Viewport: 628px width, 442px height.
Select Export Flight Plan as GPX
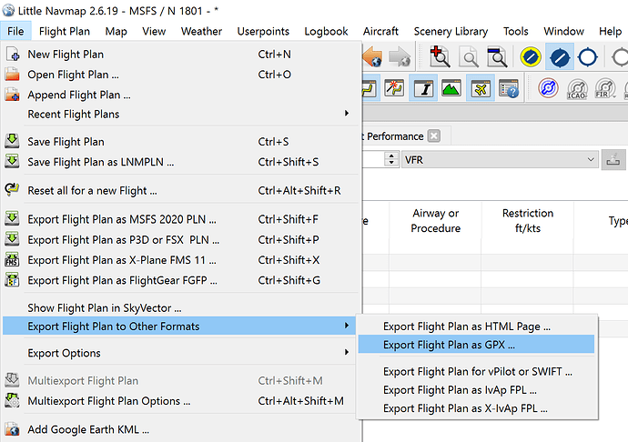tap(449, 345)
